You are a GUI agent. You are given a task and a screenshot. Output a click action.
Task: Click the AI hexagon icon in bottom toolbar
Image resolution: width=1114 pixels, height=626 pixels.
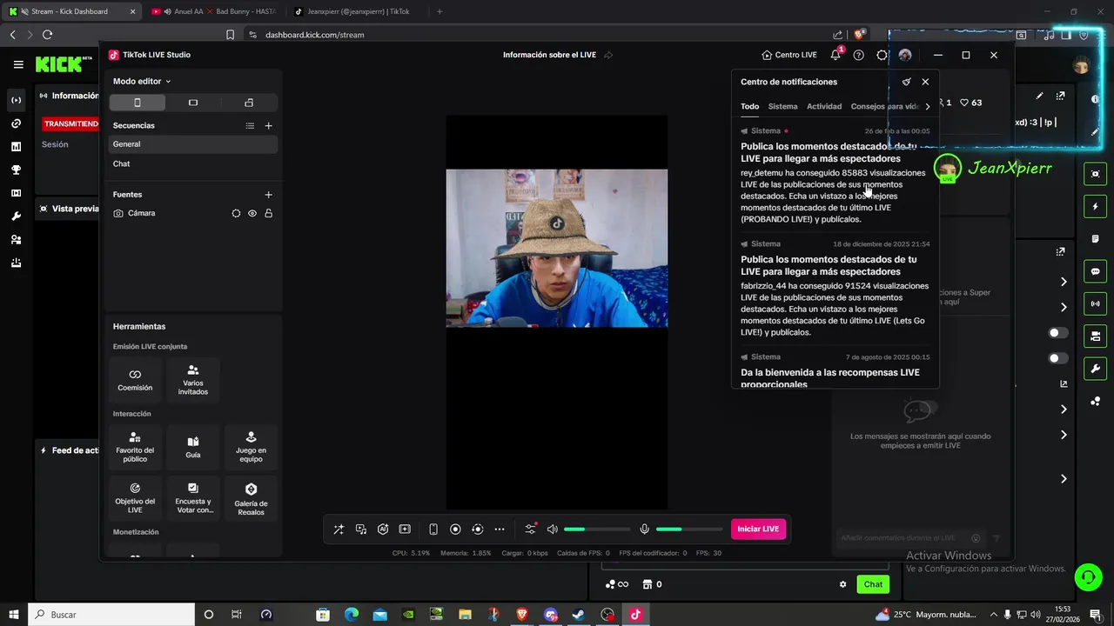[x=383, y=529]
